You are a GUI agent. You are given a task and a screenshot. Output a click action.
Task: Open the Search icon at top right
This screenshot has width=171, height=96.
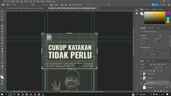(x=161, y=5)
